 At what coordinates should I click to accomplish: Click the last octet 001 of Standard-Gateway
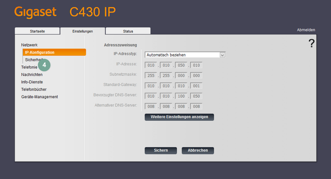tap(196, 86)
